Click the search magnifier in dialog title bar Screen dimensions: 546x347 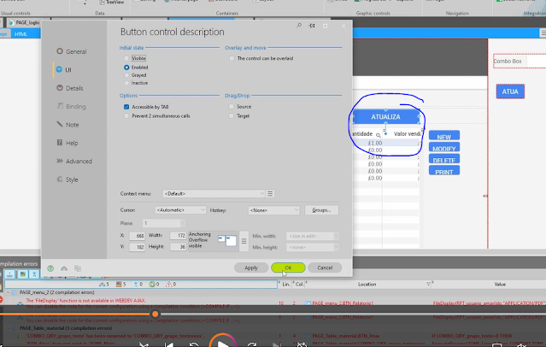coord(299,26)
